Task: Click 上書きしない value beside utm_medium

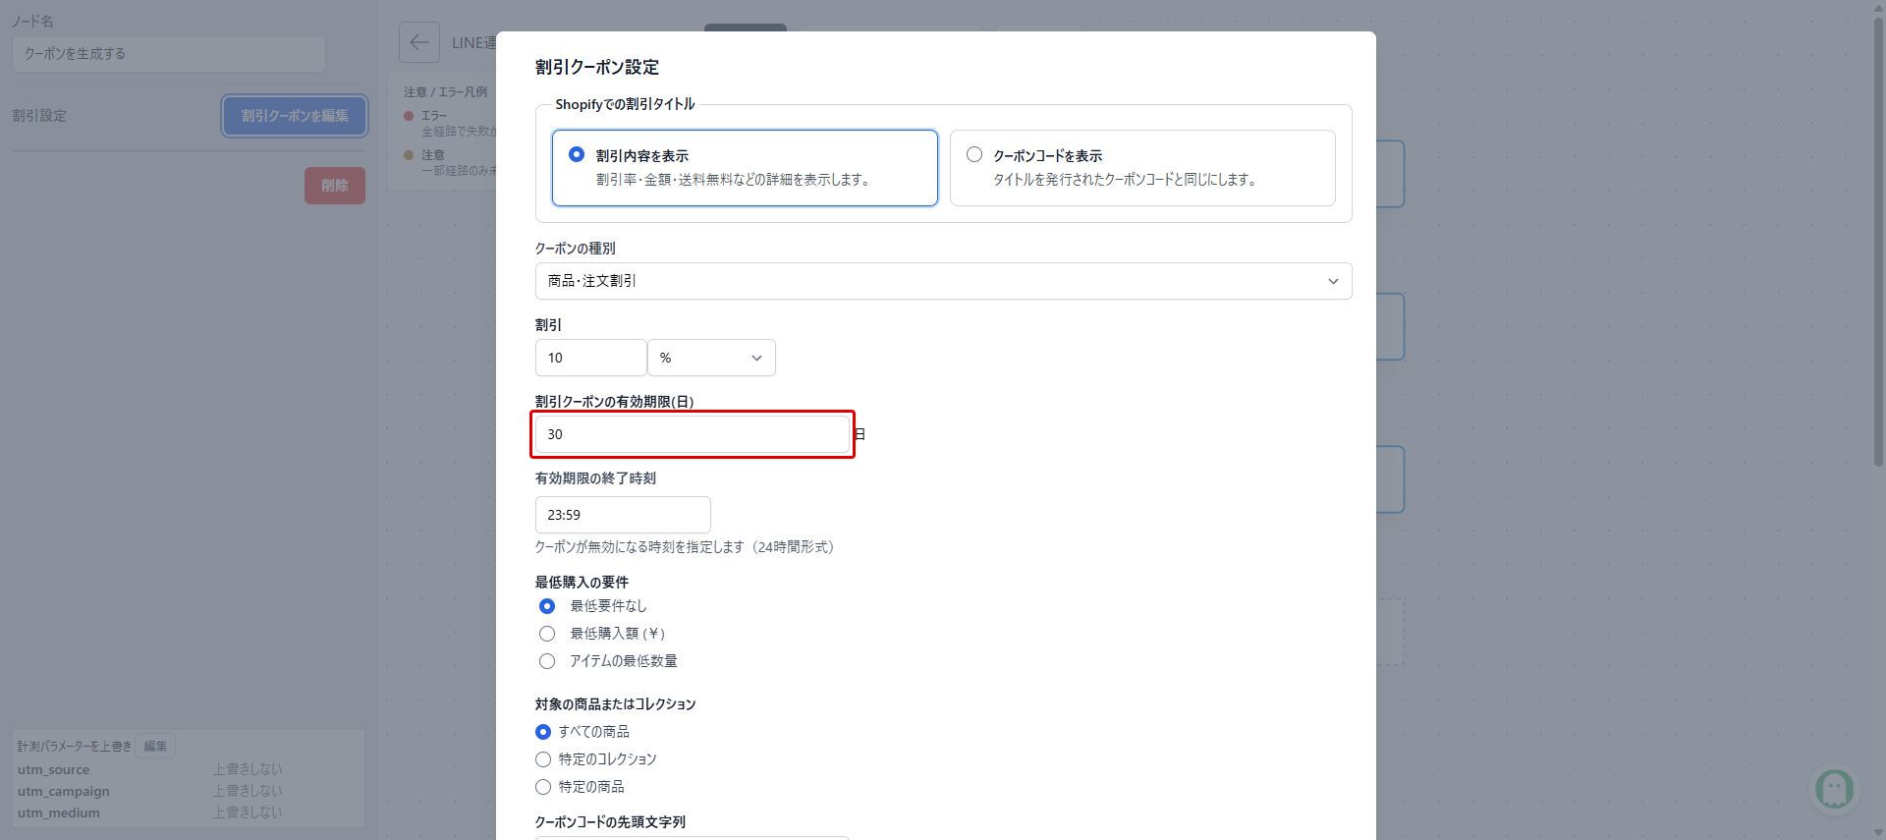Action: tap(248, 812)
